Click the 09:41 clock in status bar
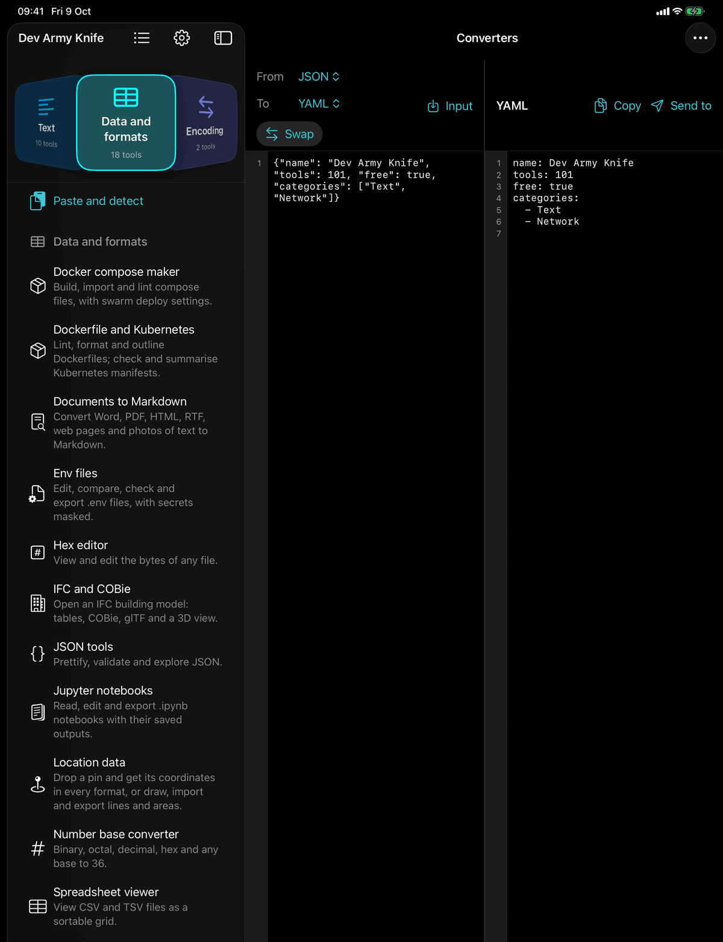The image size is (723, 942). [31, 11]
